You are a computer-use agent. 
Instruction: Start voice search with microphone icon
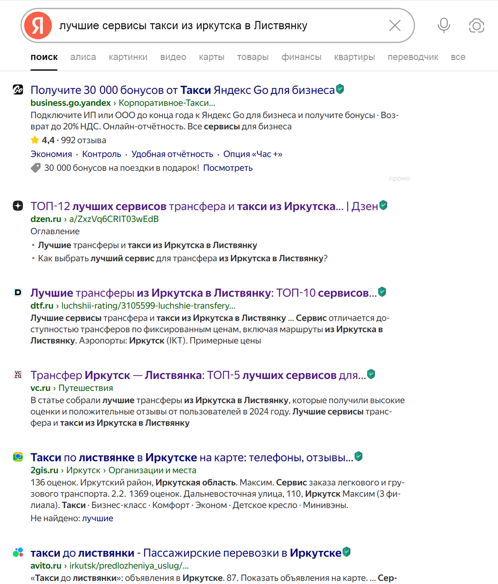(x=443, y=25)
